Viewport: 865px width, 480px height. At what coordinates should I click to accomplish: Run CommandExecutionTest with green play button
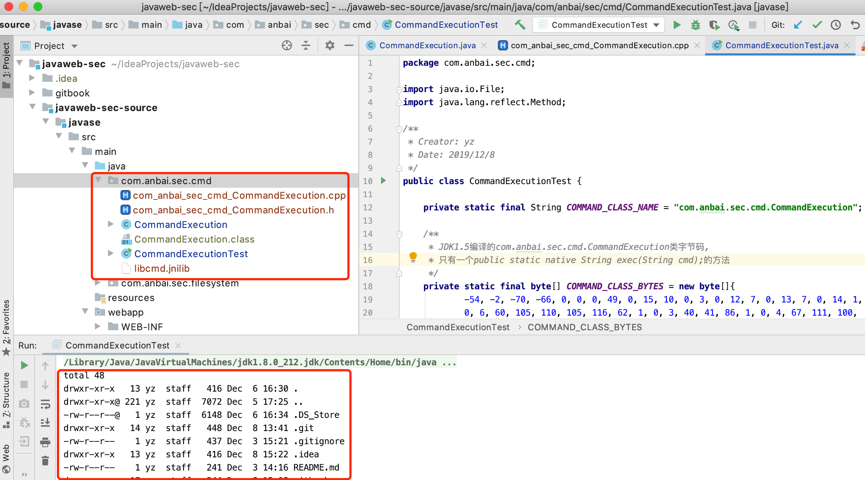[x=677, y=25]
